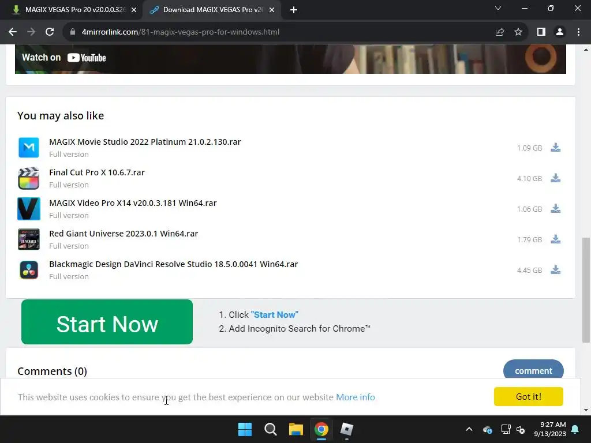Open MAGIX Video Pro X14 v20.0.3.181 link

pyautogui.click(x=133, y=203)
